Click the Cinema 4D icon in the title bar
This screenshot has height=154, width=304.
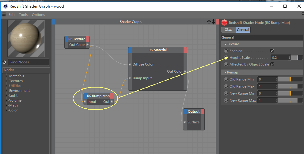coord(6,6)
